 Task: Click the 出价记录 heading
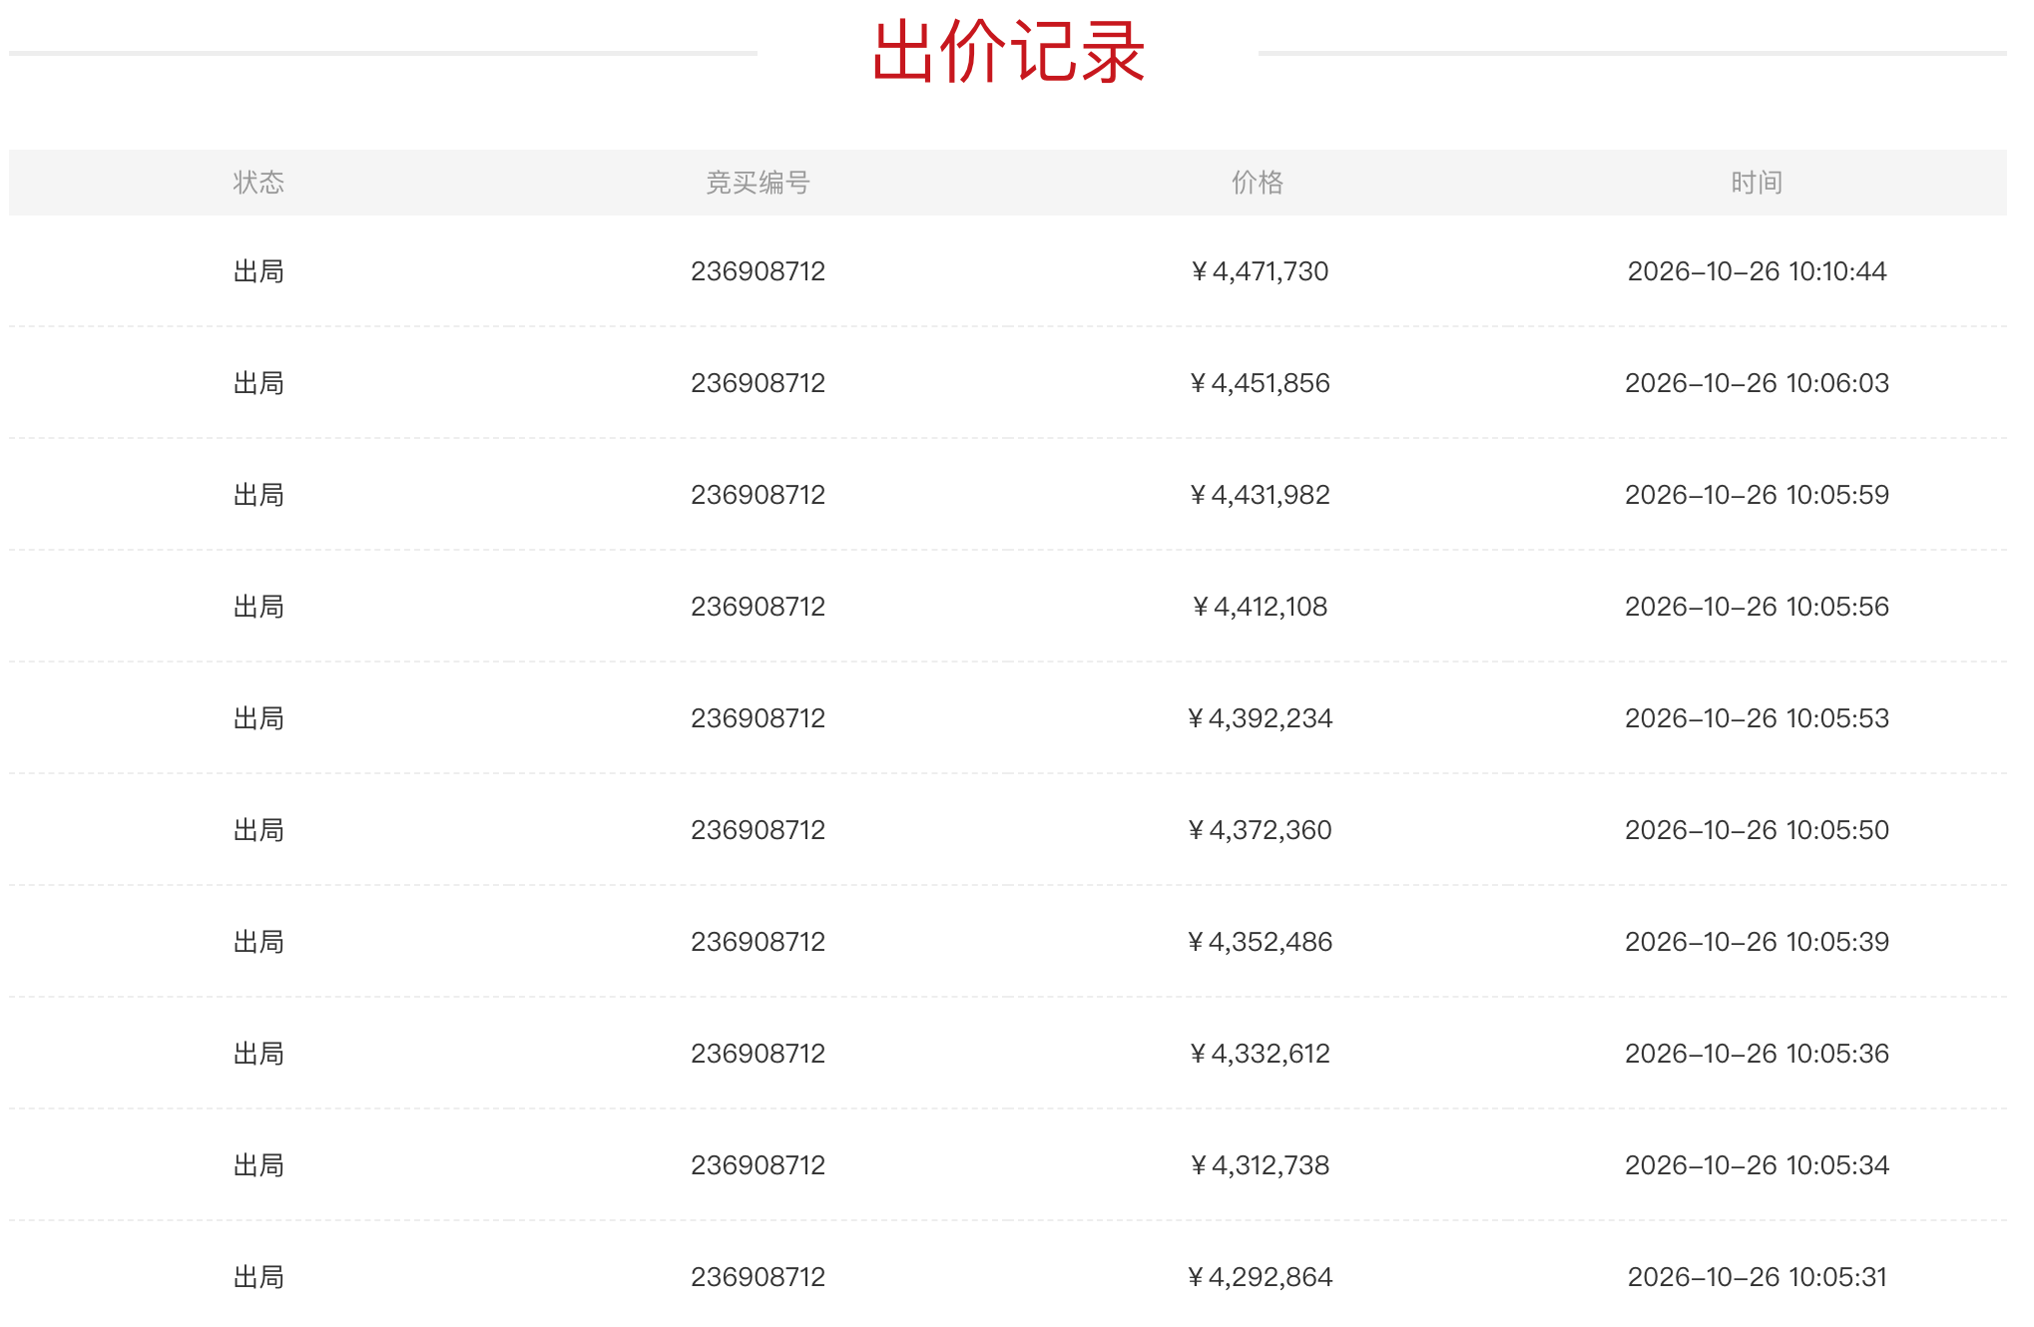point(1008,52)
